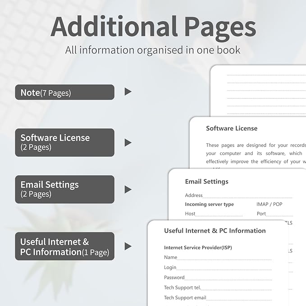This screenshot has height=306, width=306.
Task: Click the Software License page heading
Action: click(232, 128)
